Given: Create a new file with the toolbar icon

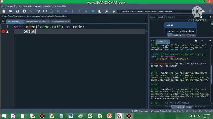Looking at the screenshot, I should coord(4,11).
